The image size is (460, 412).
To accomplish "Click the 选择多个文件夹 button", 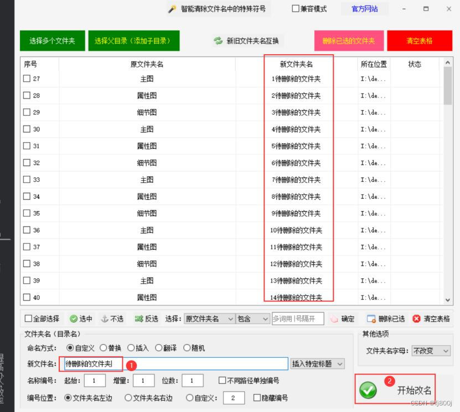I will [x=52, y=40].
